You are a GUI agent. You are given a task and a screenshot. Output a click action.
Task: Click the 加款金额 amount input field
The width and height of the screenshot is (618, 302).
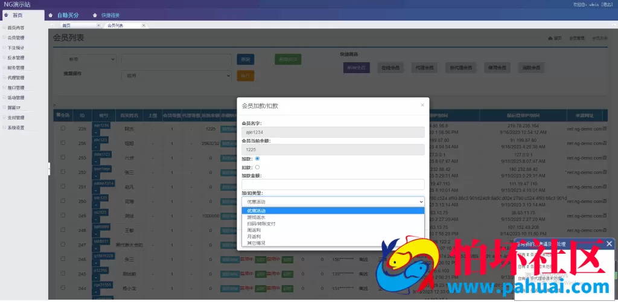(x=333, y=184)
